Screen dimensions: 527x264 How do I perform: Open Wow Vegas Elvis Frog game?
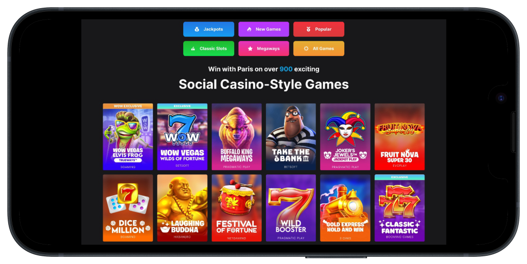pyautogui.click(x=128, y=137)
